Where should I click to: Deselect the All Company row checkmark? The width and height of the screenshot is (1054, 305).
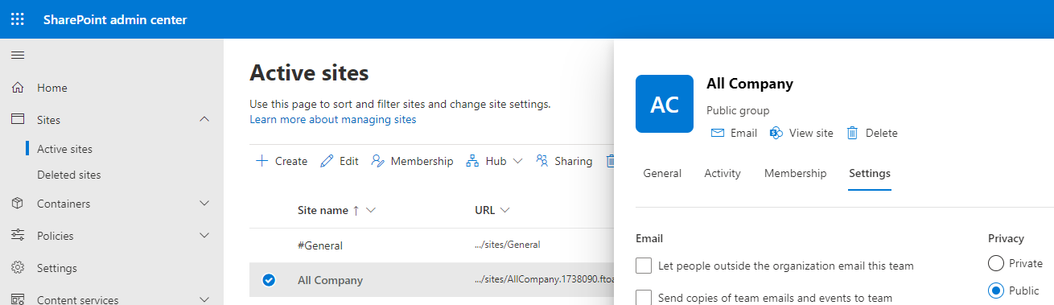click(x=269, y=280)
